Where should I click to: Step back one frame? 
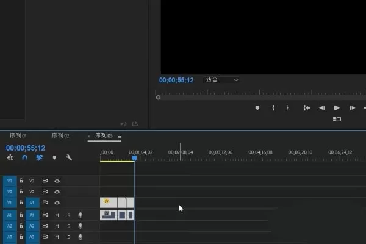[321, 108]
